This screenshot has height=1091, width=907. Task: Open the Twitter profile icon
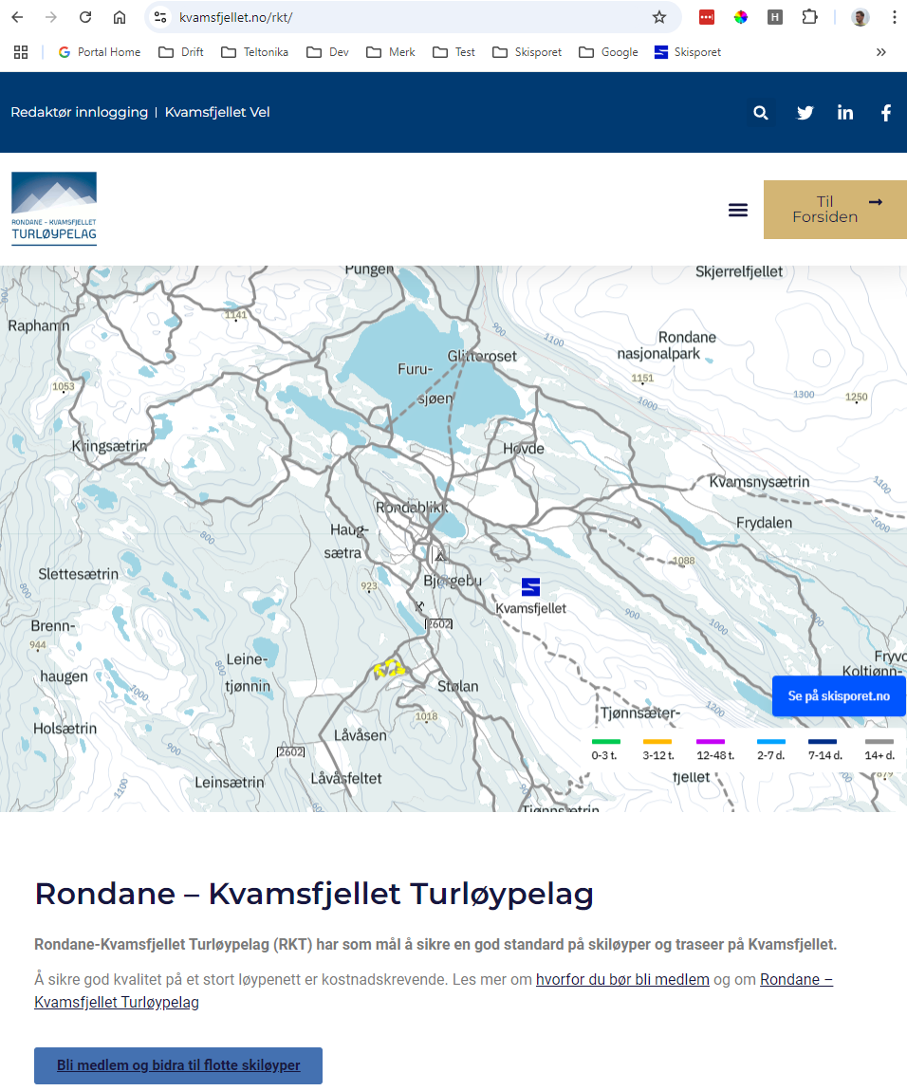tap(805, 113)
